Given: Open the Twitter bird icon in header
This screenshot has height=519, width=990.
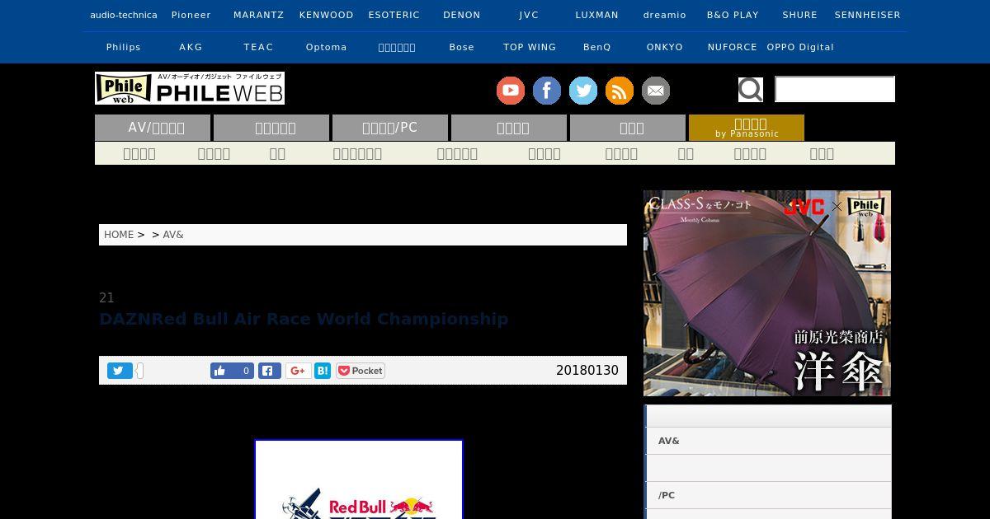Looking at the screenshot, I should (583, 91).
